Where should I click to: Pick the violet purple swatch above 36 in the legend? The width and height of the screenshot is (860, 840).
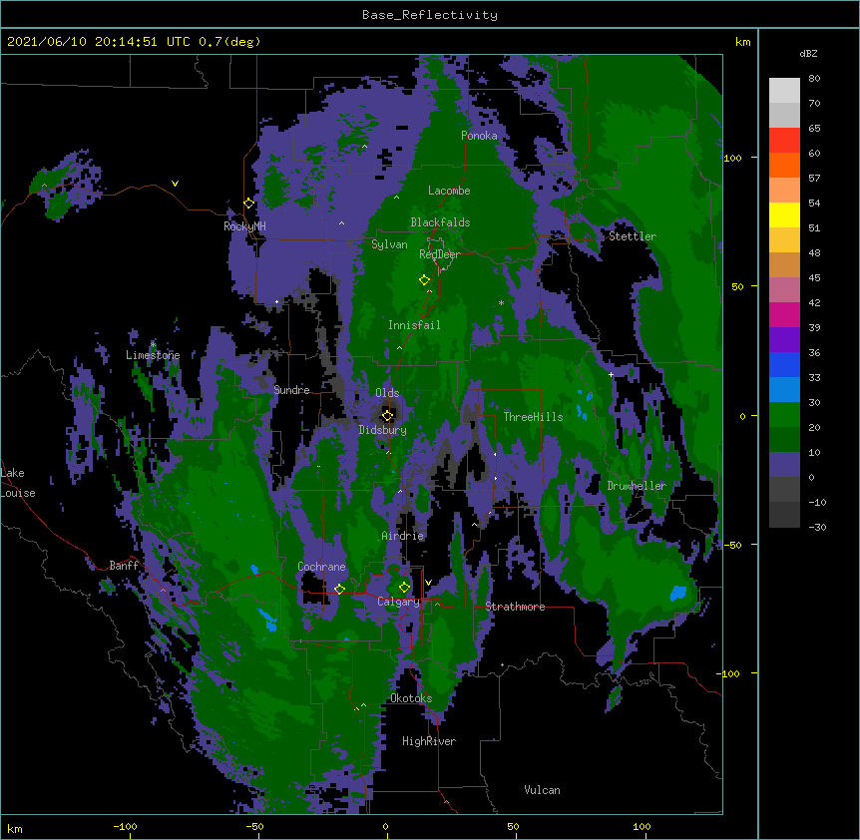point(784,340)
